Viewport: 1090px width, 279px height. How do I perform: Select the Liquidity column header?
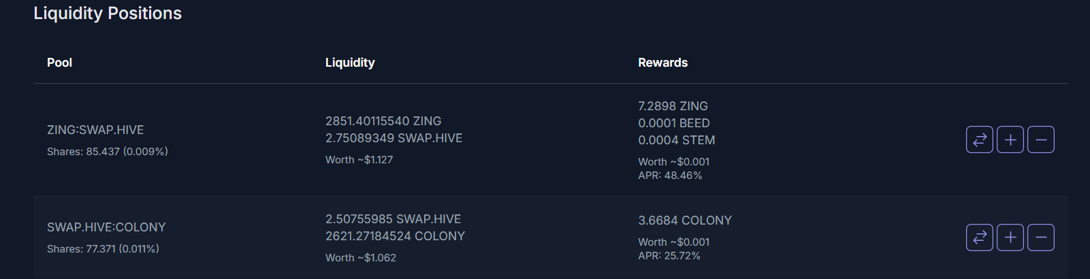pyautogui.click(x=350, y=63)
